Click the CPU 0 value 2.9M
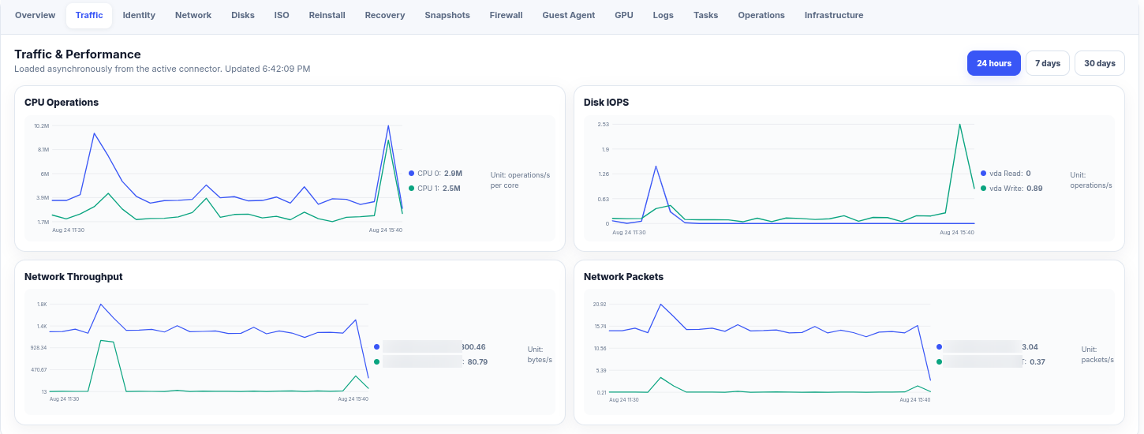The width and height of the screenshot is (1144, 434). tap(453, 173)
